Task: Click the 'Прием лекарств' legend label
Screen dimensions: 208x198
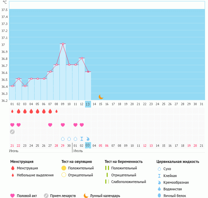Action: click(x=63, y=196)
